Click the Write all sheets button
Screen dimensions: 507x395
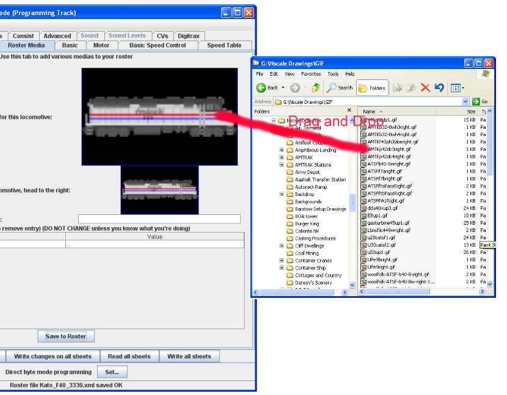pyautogui.click(x=189, y=357)
